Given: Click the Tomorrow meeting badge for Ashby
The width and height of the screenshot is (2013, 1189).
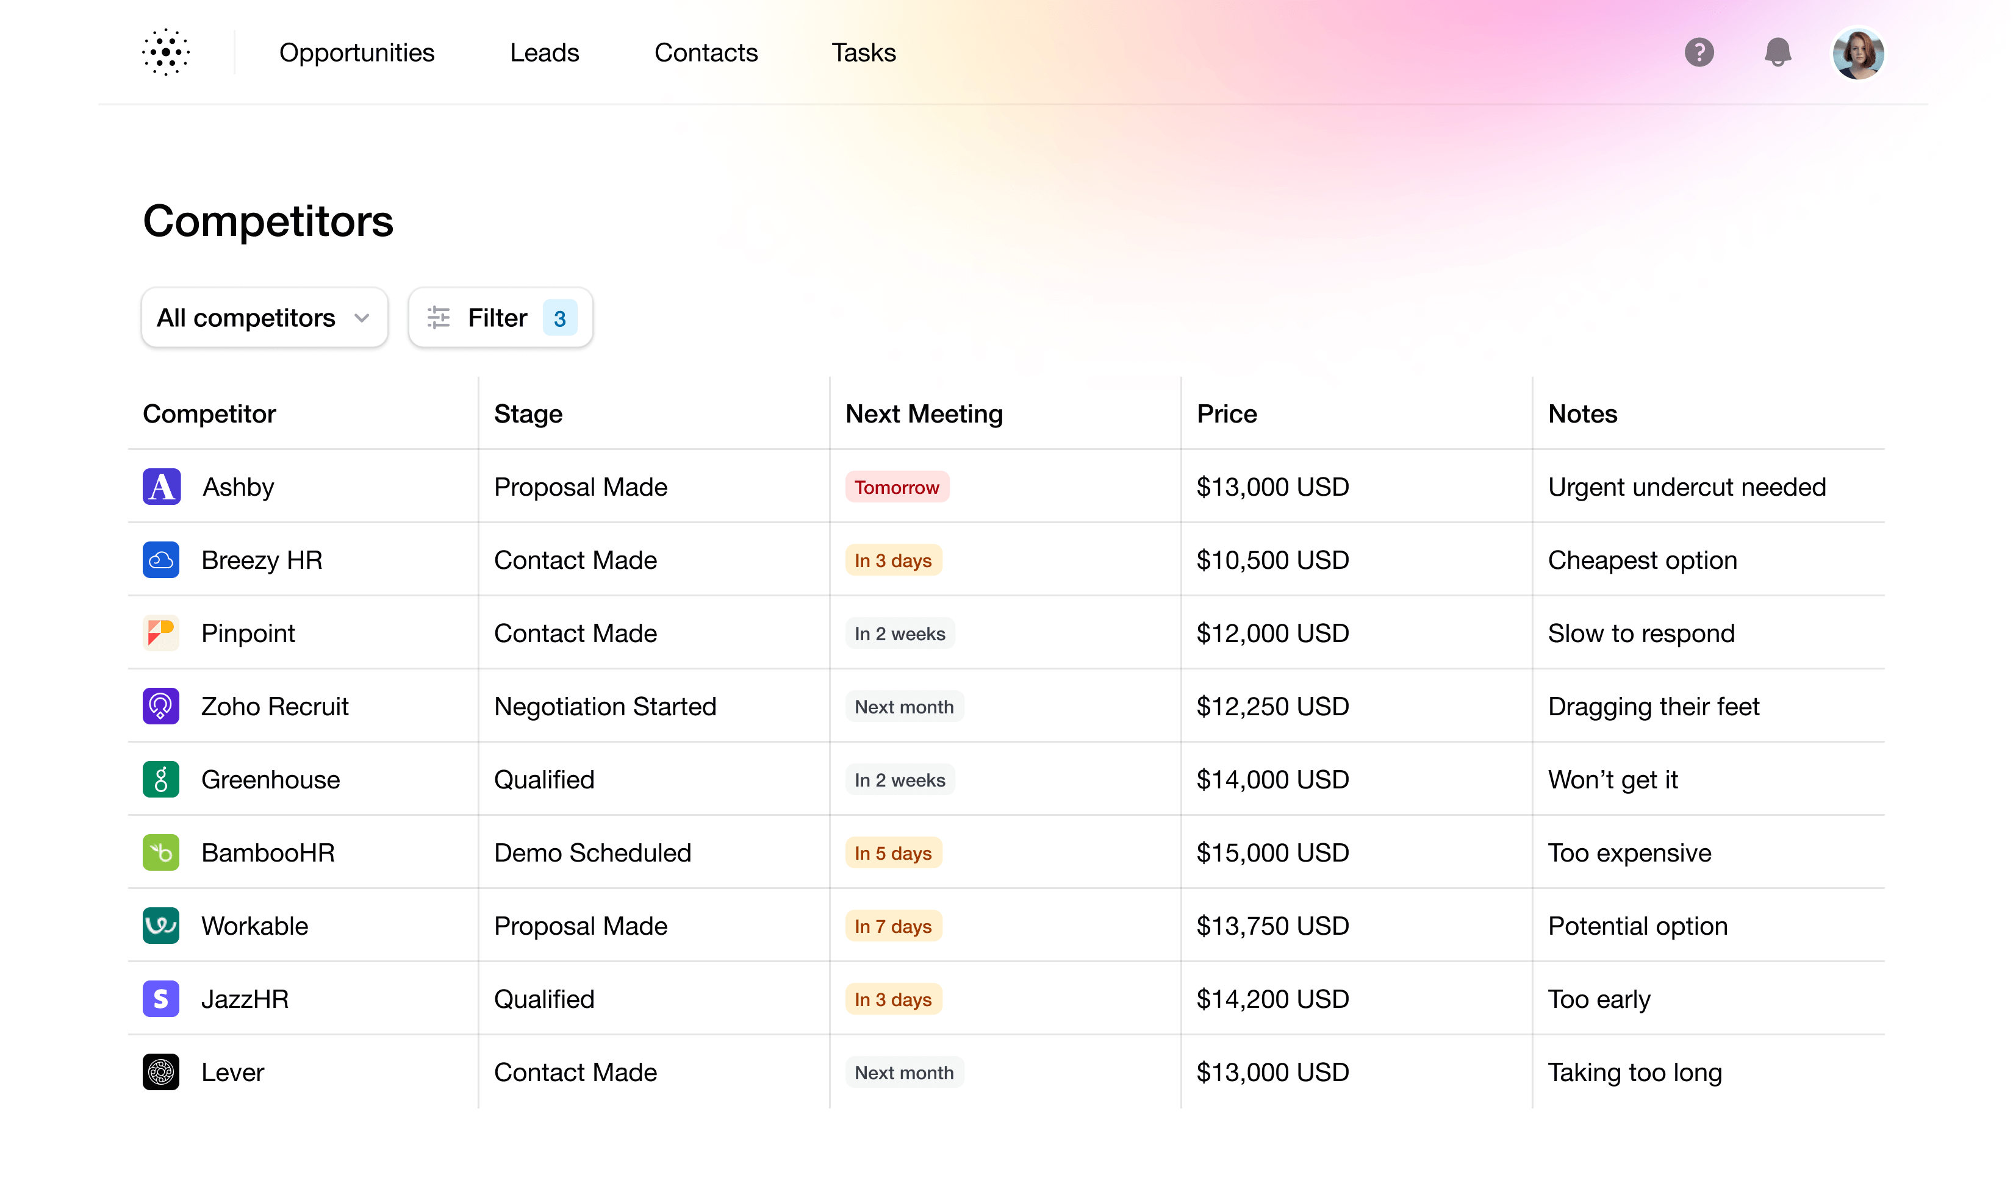Looking at the screenshot, I should [x=897, y=487].
